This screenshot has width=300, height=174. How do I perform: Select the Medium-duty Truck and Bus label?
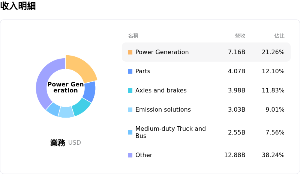pyautogui.click(x=170, y=132)
